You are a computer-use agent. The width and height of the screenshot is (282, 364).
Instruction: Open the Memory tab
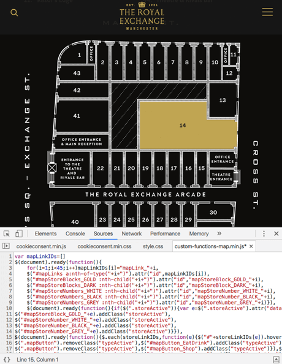199,233
